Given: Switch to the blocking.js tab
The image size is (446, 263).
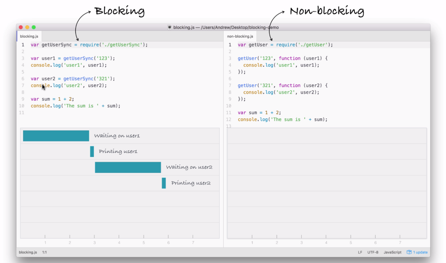Looking at the screenshot, I should click(29, 36).
